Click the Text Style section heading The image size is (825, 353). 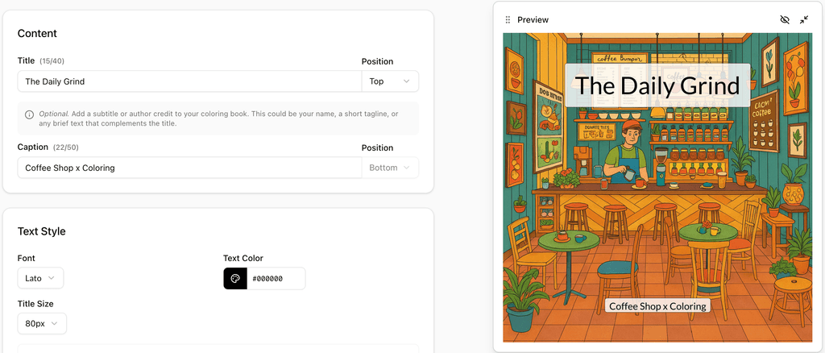click(x=42, y=231)
